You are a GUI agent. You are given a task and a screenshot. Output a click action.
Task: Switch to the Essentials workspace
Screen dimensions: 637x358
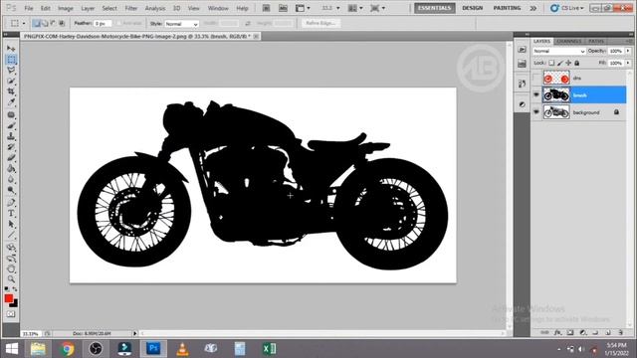[435, 8]
